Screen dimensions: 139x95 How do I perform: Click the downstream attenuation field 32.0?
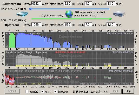click(x=68, y=4)
